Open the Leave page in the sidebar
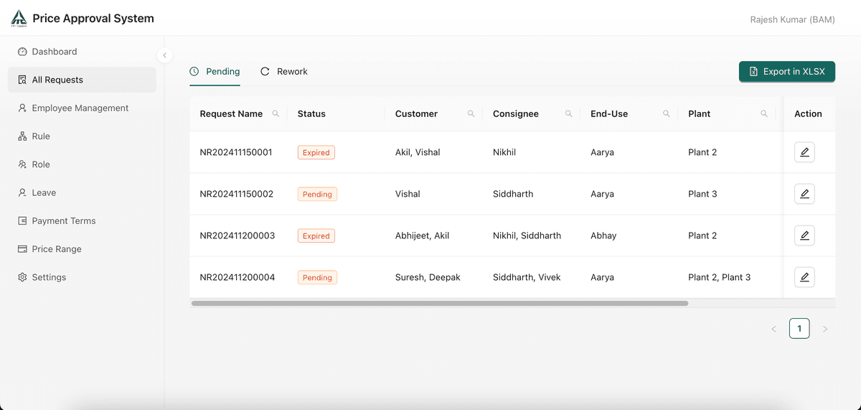Screen dimensions: 861x410 (82, 192)
